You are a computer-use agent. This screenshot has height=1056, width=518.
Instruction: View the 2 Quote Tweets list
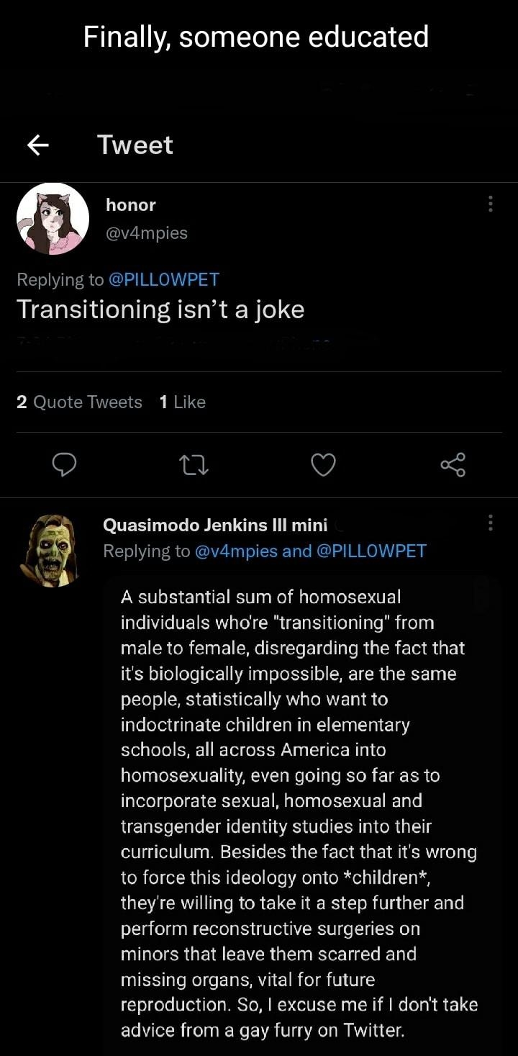[x=79, y=402]
